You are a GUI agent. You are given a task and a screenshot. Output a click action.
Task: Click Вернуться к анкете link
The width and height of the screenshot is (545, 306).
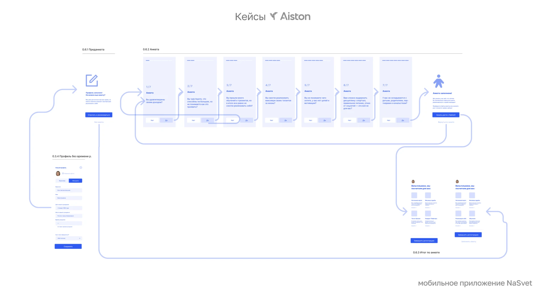pos(446,122)
